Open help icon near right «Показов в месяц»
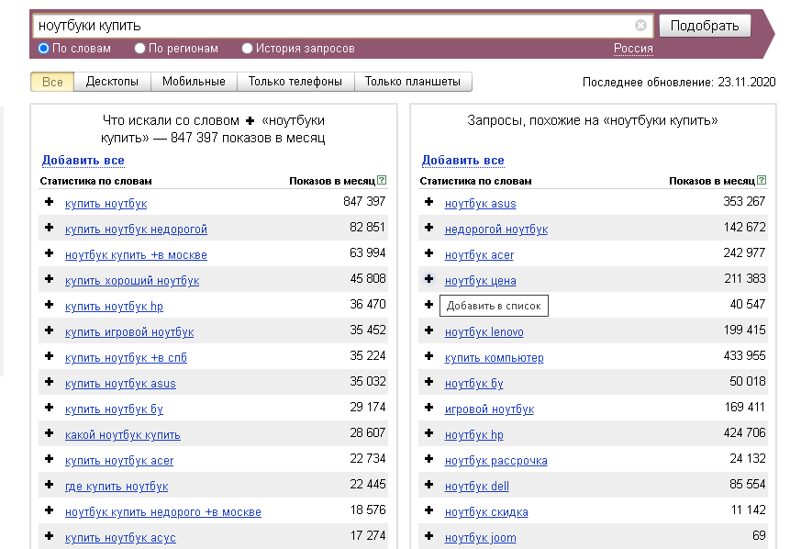The width and height of the screenshot is (790, 549). point(762,181)
